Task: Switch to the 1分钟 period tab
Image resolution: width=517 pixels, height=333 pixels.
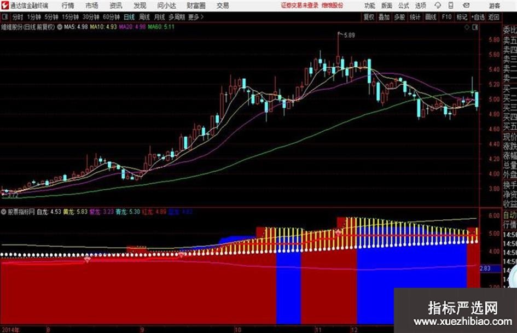Action: tap(34, 17)
